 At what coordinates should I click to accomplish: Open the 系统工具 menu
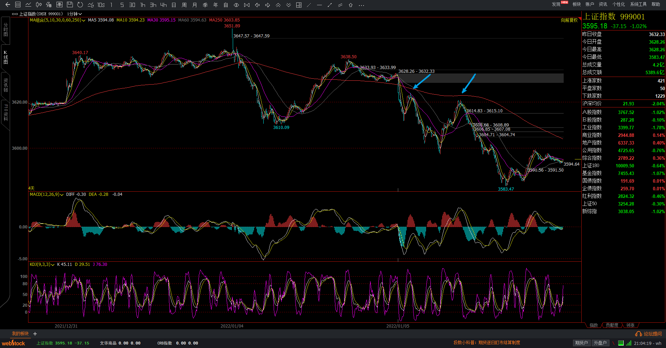638,4
